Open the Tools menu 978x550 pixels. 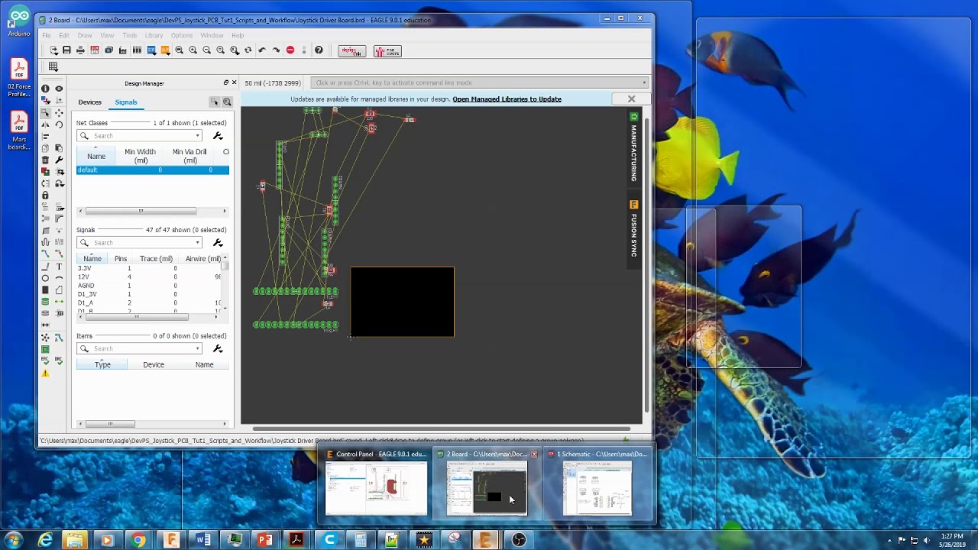[130, 35]
